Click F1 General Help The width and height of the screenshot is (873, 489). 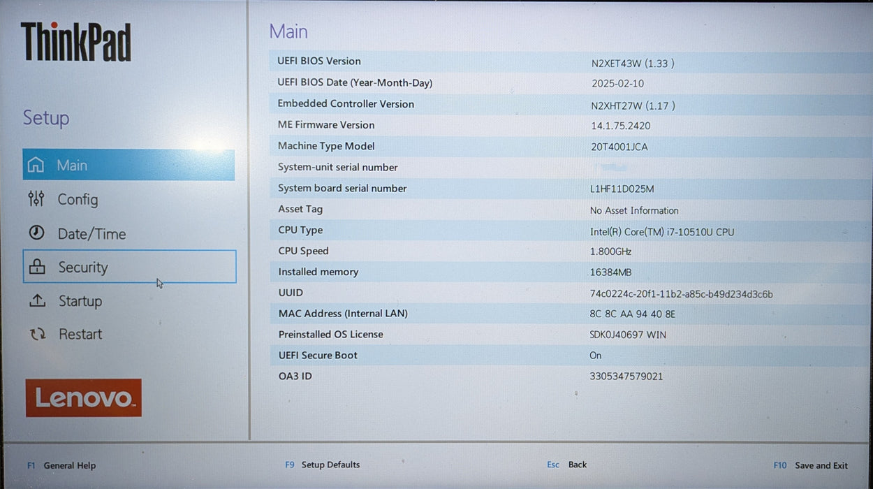tap(61, 465)
